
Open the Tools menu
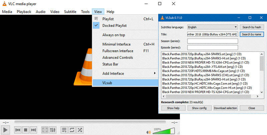[x=85, y=12]
